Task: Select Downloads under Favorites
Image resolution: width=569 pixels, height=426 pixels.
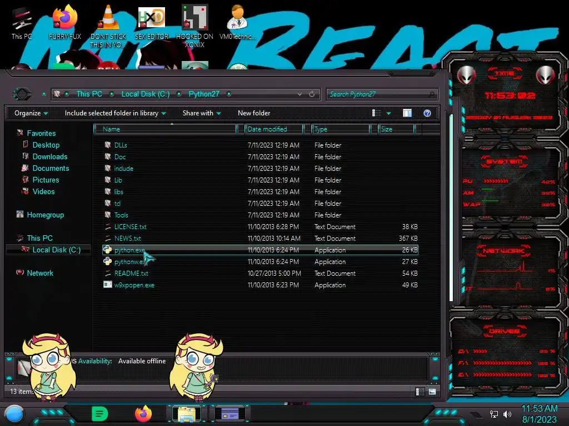Action: pos(49,156)
